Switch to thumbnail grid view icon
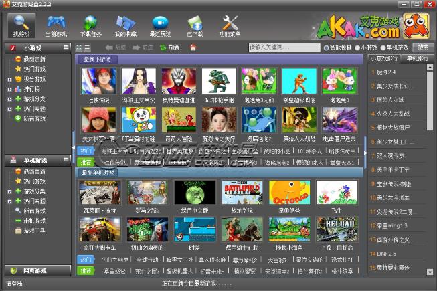This screenshot has width=437, height=291. (79, 48)
